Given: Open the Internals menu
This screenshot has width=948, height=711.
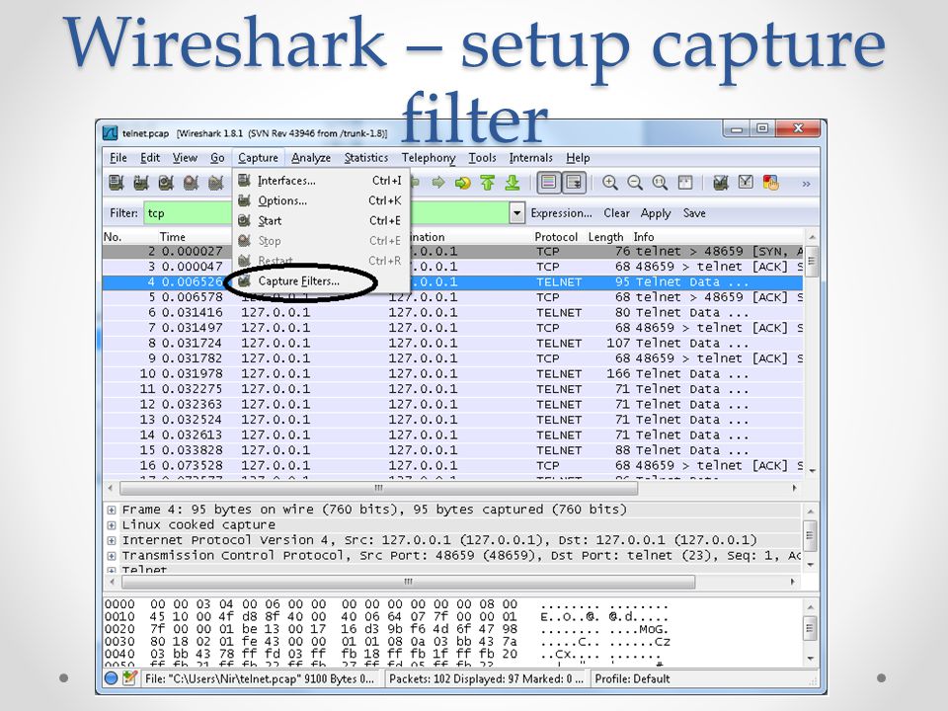Looking at the screenshot, I should click(531, 158).
